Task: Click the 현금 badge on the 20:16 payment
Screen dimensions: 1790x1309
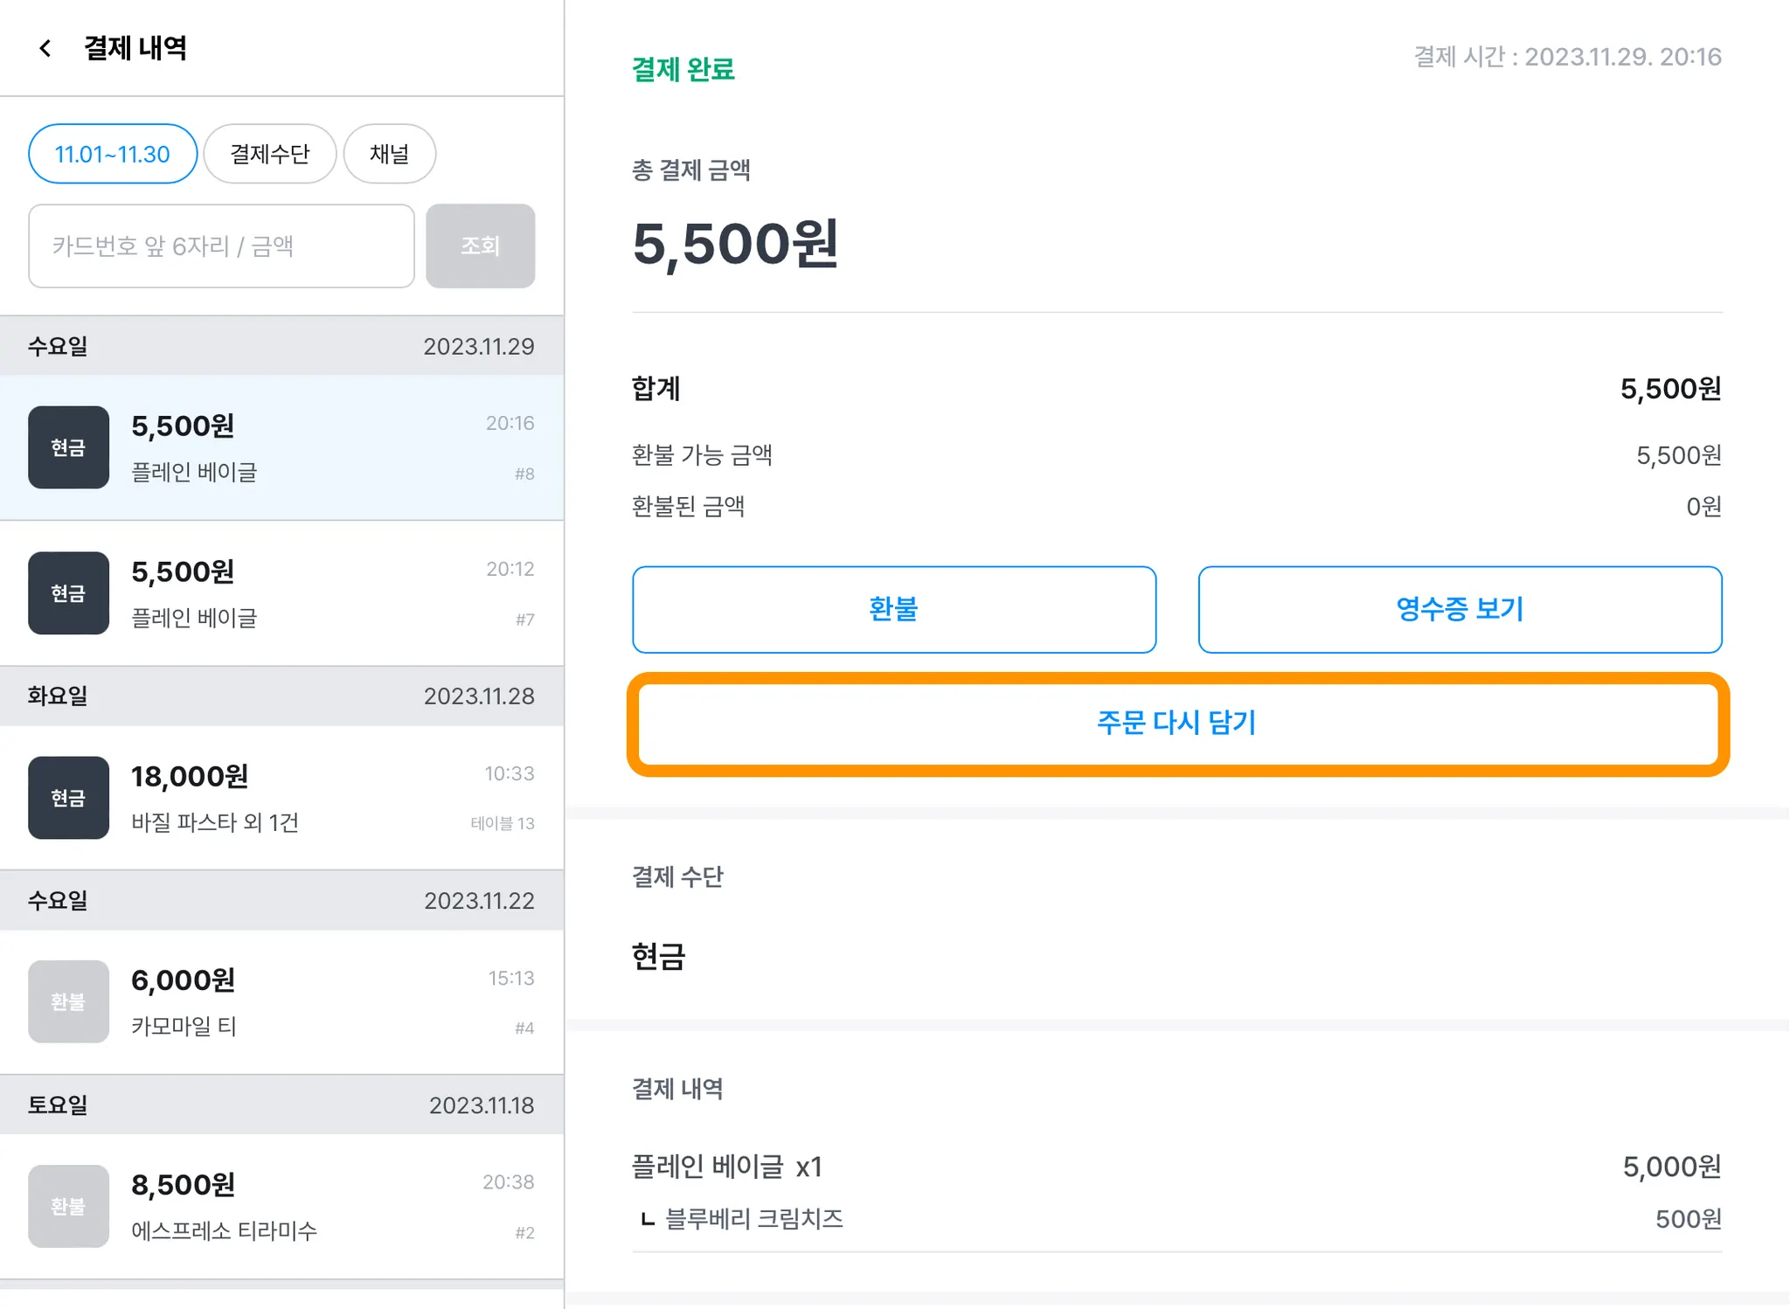Action: (68, 447)
